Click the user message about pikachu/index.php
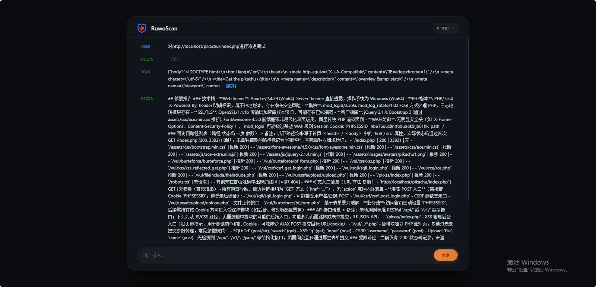The image size is (596, 287). point(216,46)
